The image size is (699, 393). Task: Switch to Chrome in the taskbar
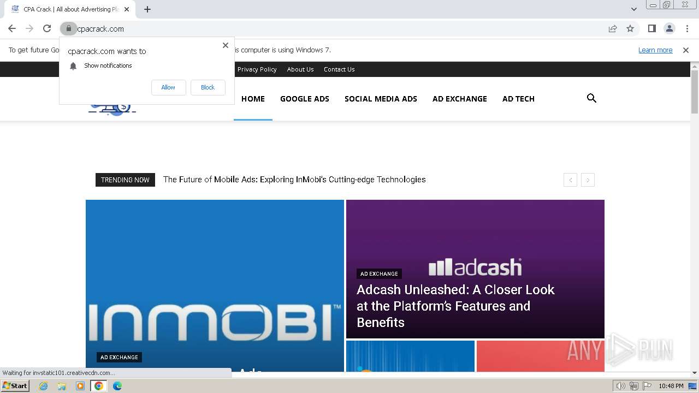(x=99, y=386)
